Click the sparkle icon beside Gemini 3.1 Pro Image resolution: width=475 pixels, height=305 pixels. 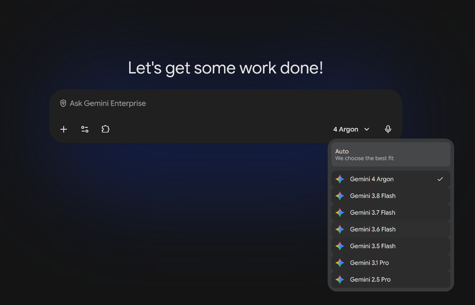click(340, 263)
